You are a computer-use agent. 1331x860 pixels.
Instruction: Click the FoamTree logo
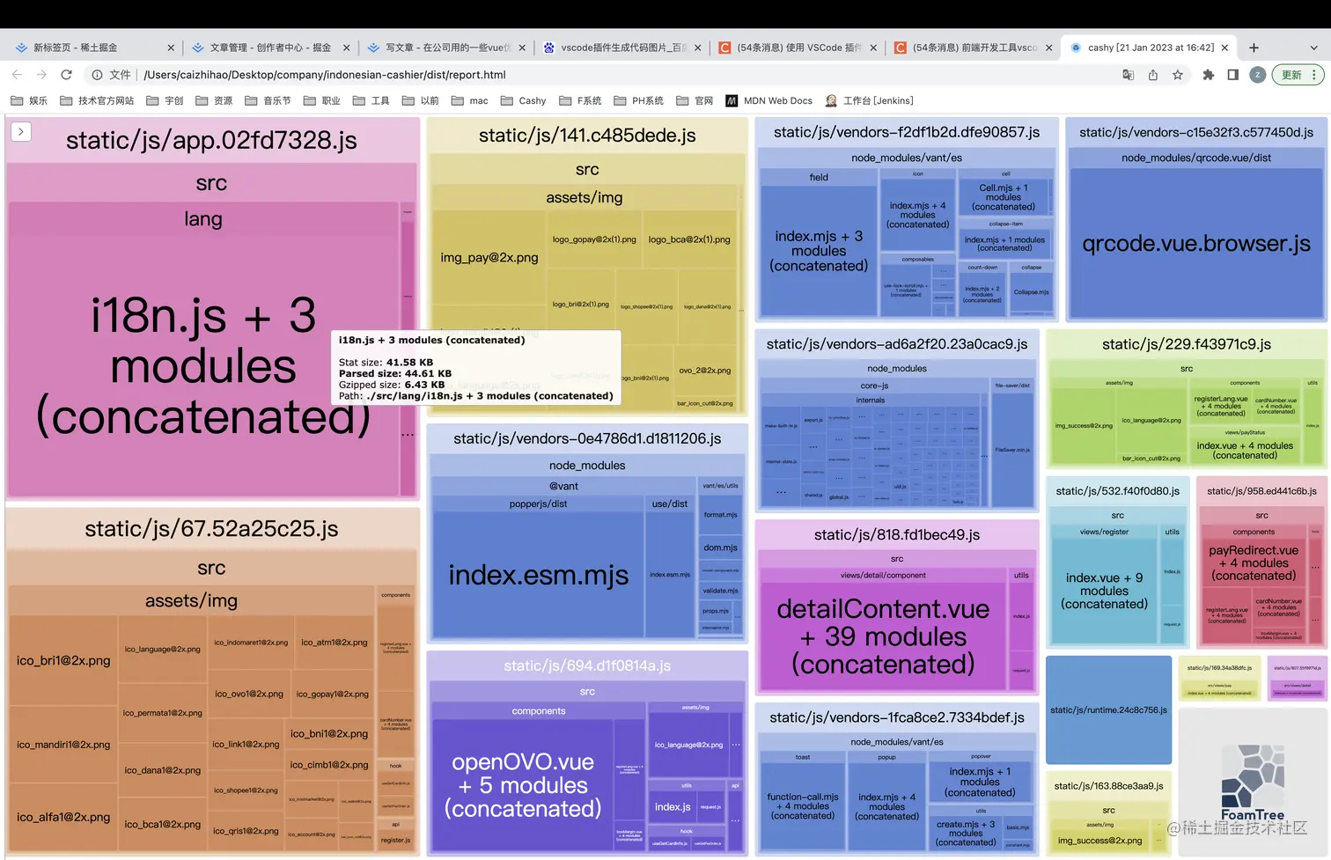click(x=1253, y=782)
